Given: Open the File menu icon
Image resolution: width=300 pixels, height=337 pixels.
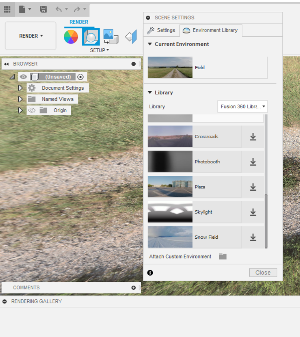Looking at the screenshot, I should click(x=22, y=9).
